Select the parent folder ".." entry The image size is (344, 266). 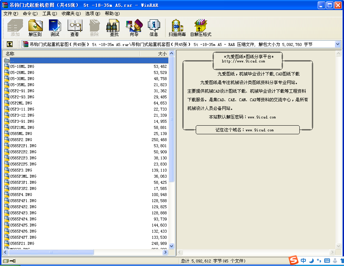pos(13,60)
